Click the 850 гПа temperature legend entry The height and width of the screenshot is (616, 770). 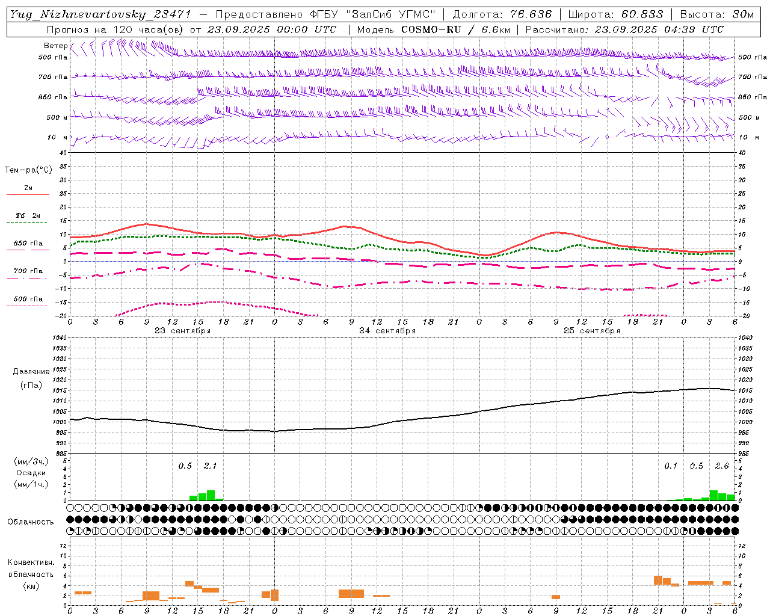coord(28,244)
